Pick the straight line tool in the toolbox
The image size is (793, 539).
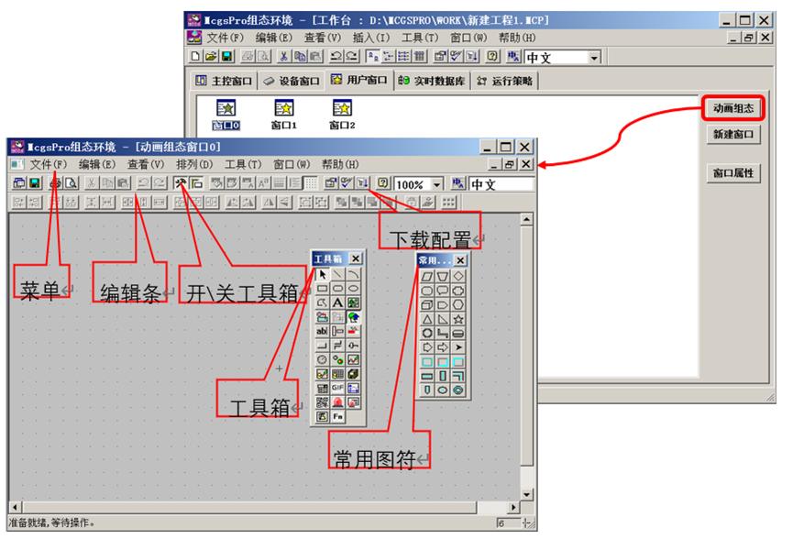coord(338,275)
